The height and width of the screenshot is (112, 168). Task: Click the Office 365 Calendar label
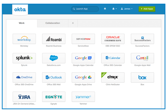[x=113, y=65]
